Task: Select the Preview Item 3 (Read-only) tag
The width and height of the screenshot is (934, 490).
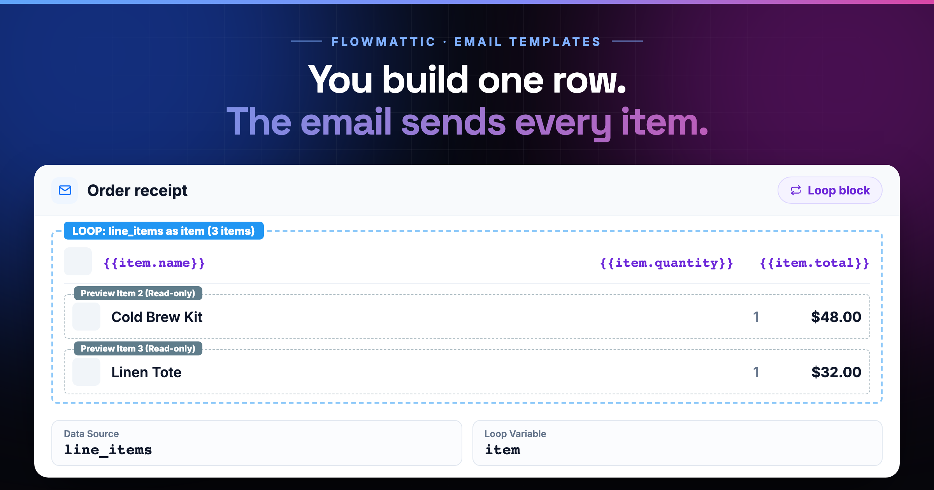Action: 138,348
